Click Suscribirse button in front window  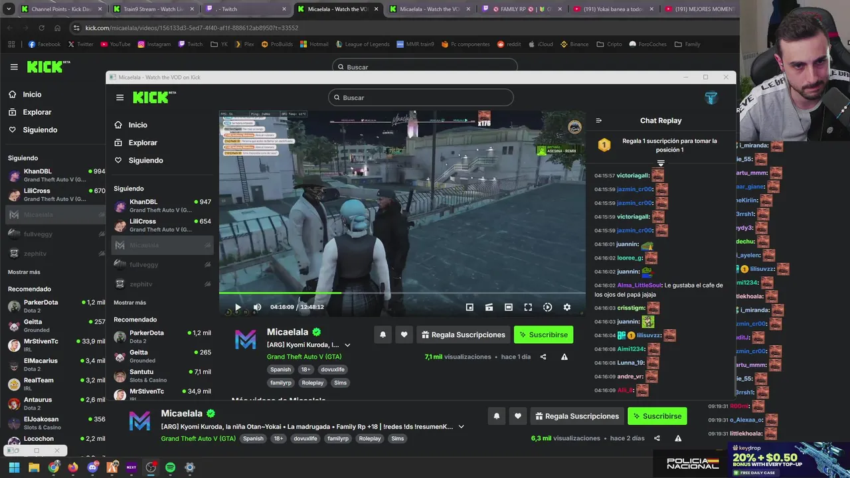click(543, 335)
